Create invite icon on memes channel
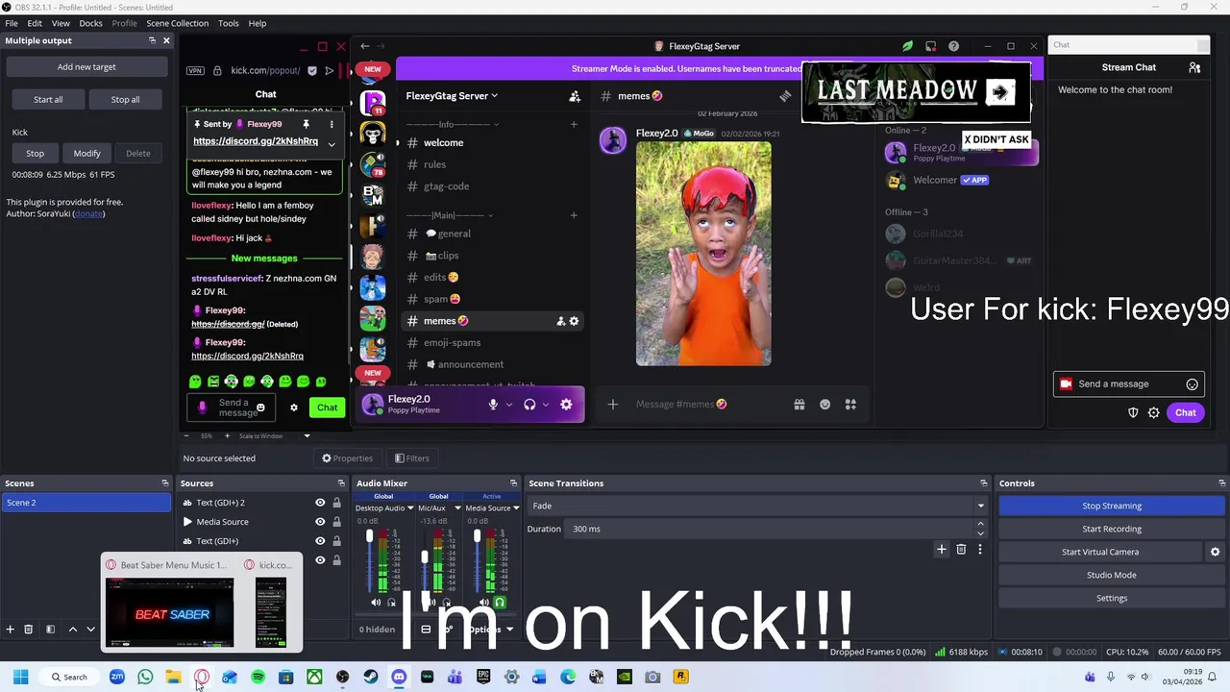Viewport: 1230px width, 692px height. (561, 321)
